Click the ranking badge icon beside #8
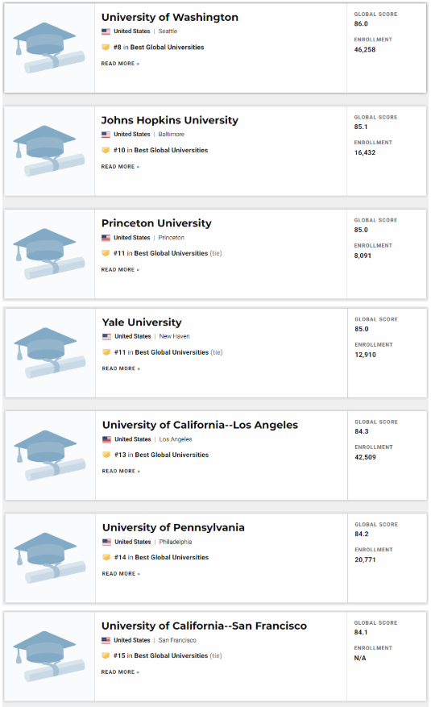Screen dimensions: 431x707 pyautogui.click(x=106, y=47)
